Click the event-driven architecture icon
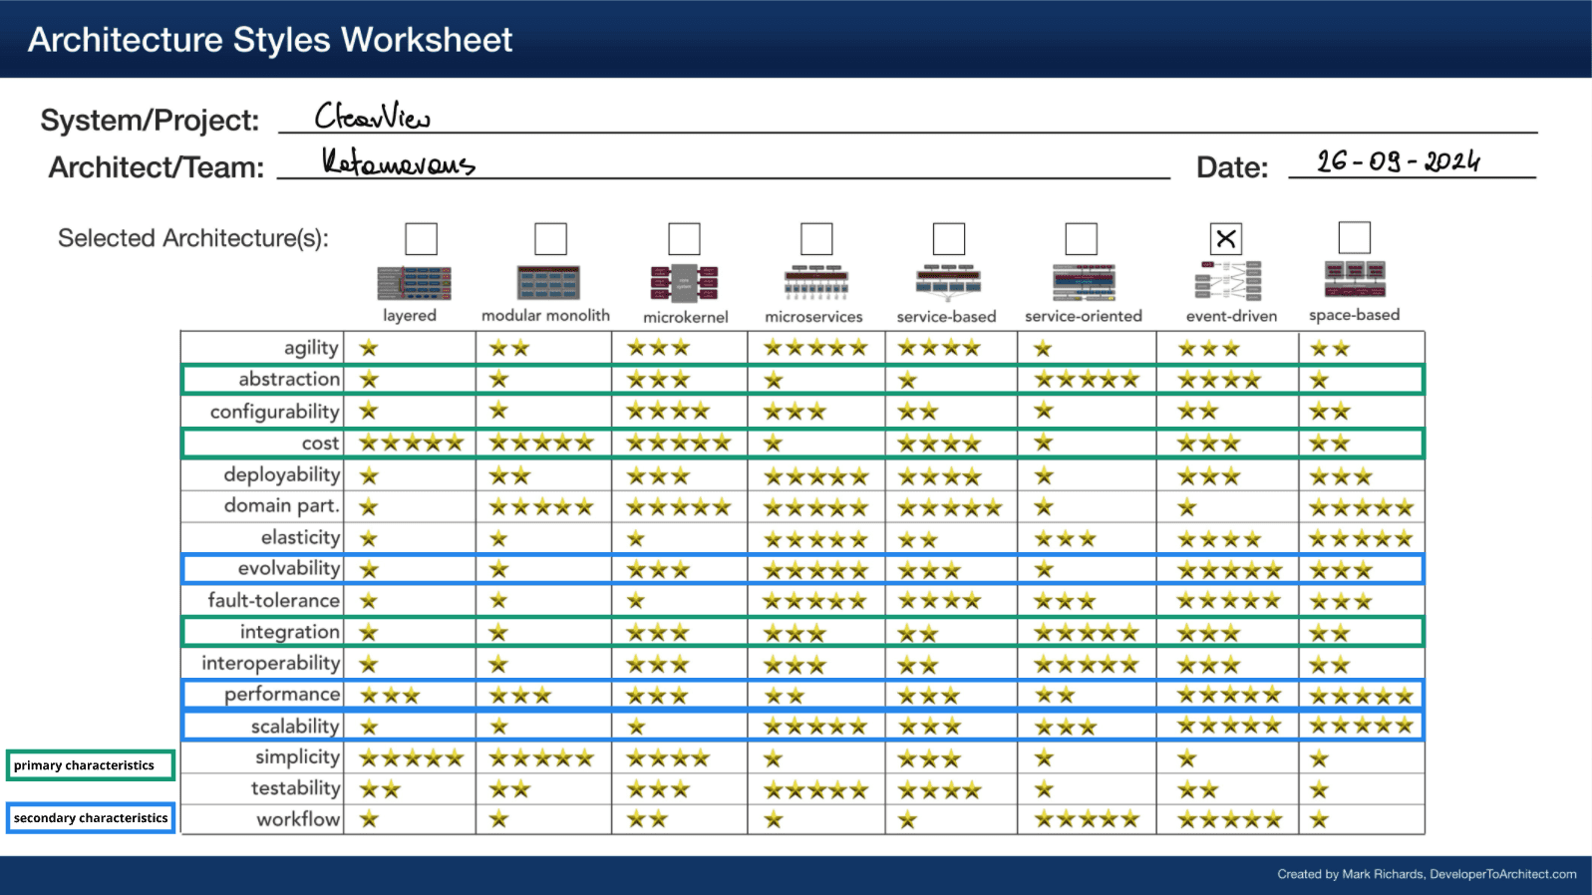 point(1228,281)
